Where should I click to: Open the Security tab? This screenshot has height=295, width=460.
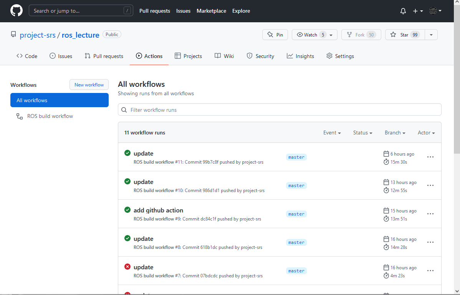click(x=260, y=56)
